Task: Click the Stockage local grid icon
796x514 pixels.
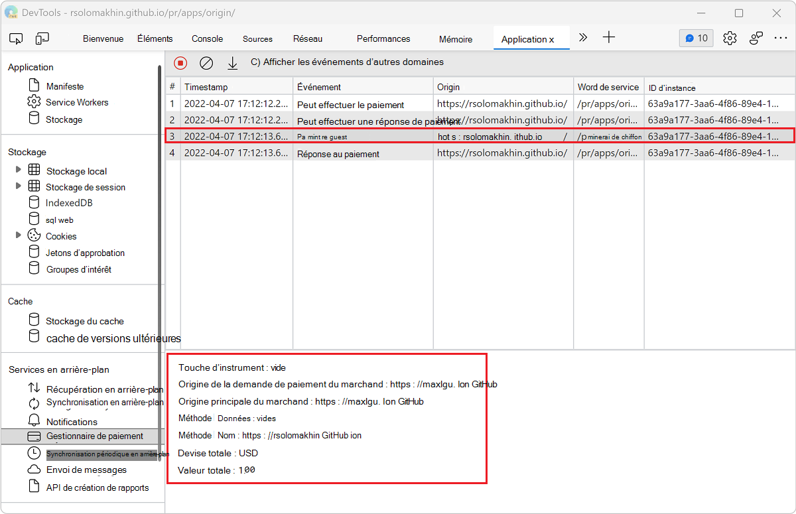Action: [34, 170]
